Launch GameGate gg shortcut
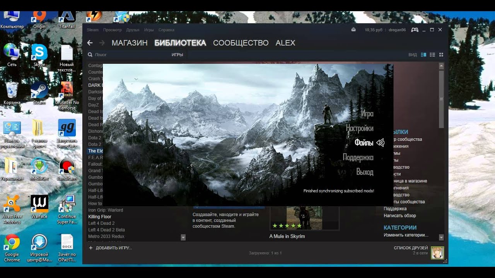The height and width of the screenshot is (278, 495). 67,133
